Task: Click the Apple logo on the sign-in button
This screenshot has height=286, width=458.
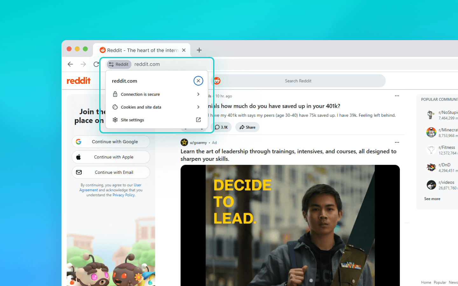Action: pos(79,157)
